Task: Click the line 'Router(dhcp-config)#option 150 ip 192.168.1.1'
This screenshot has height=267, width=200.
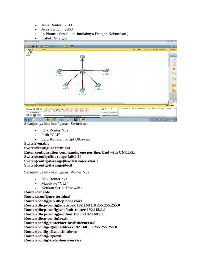Action: click(x=64, y=214)
